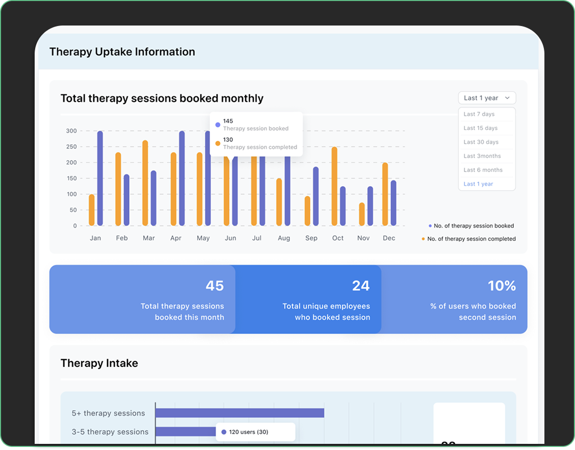Click Total therapy sessions booked monthly title
Screen dimensions: 575x450
[x=162, y=98]
